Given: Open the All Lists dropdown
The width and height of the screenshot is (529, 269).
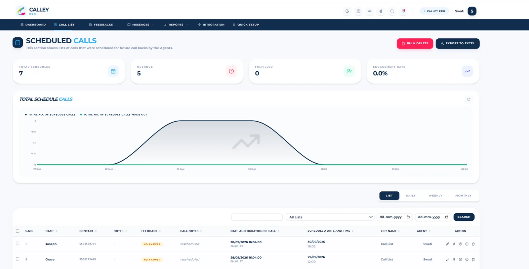Looking at the screenshot, I should (331, 217).
